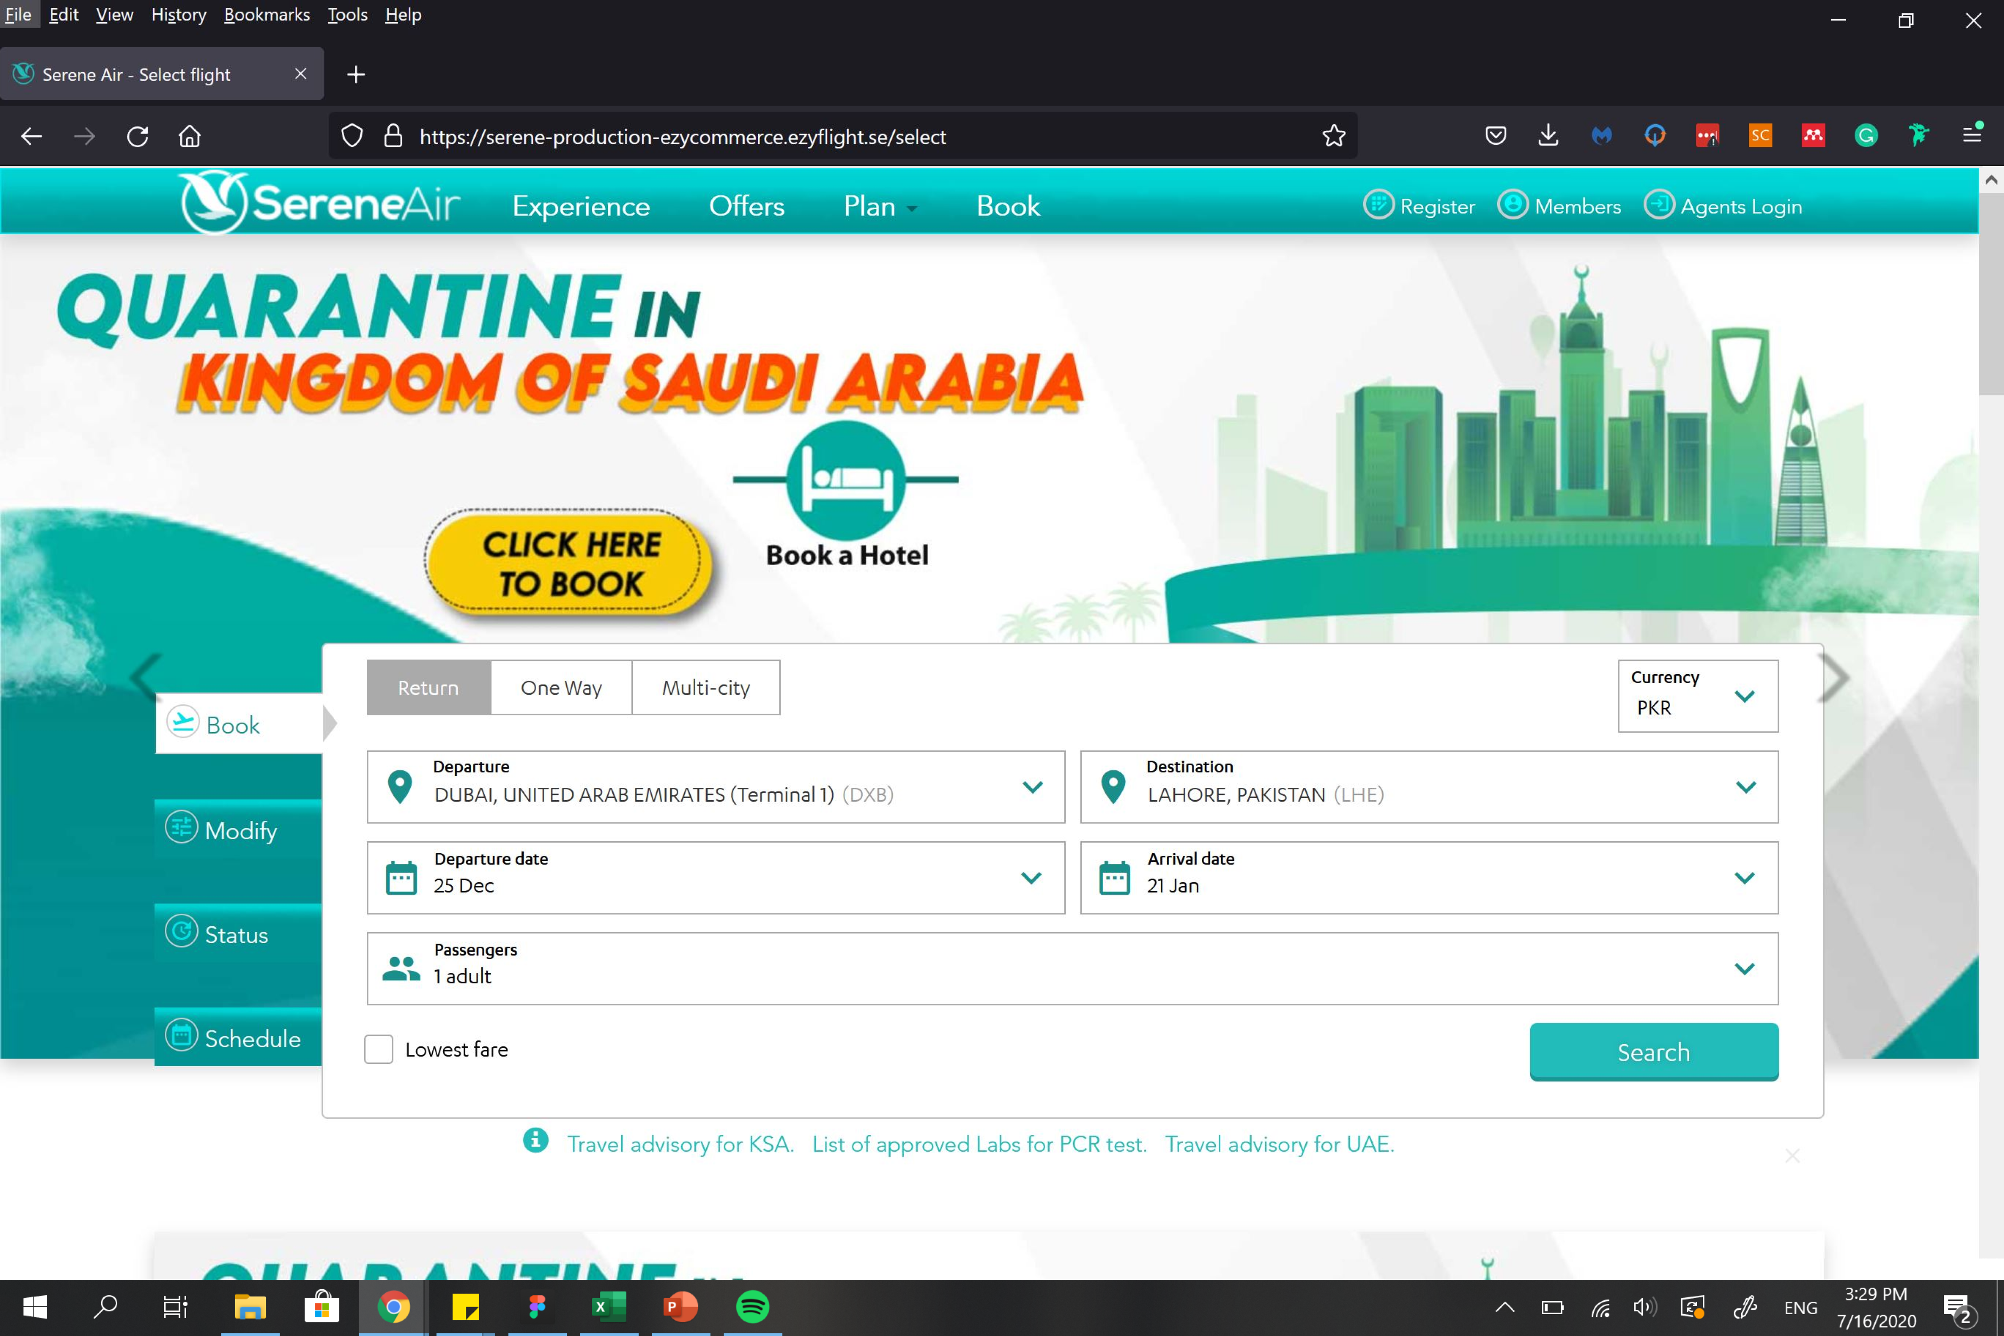Viewport: 2004px width, 1336px height.
Task: Open the View menu
Action: pyautogui.click(x=114, y=15)
